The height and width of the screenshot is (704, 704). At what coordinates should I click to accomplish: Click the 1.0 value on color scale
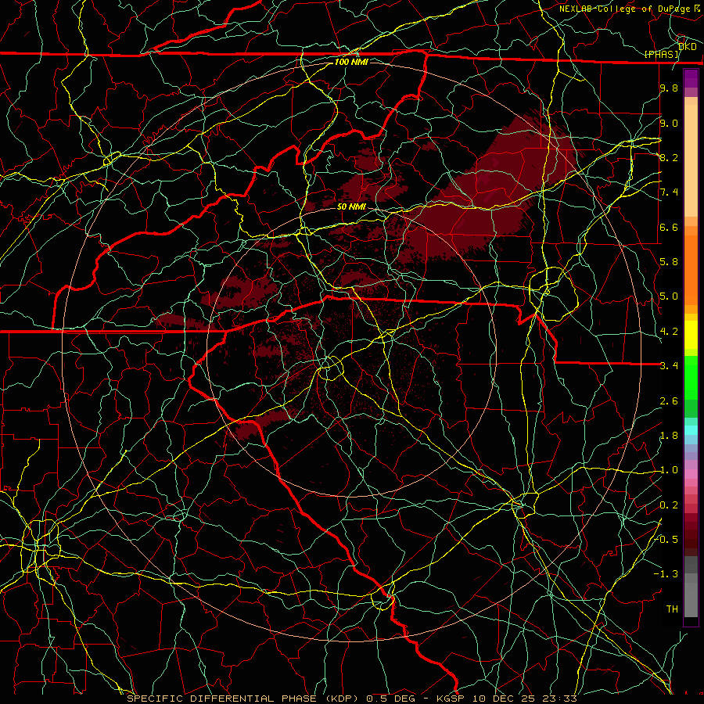click(669, 470)
